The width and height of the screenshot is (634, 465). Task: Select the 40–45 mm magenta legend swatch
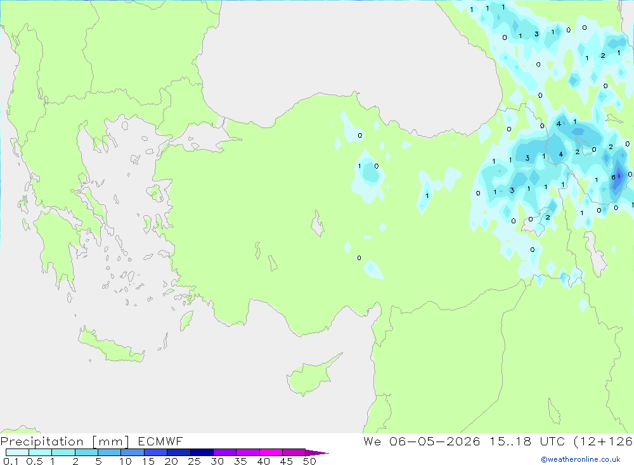click(271, 452)
